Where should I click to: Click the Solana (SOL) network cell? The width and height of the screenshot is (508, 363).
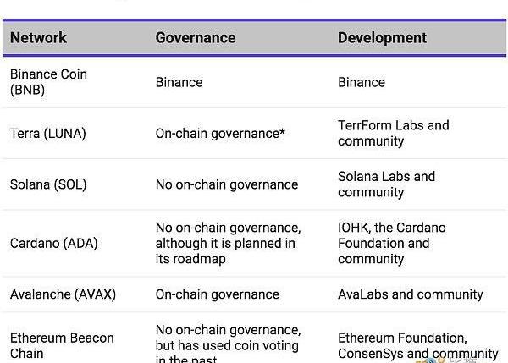pos(48,184)
